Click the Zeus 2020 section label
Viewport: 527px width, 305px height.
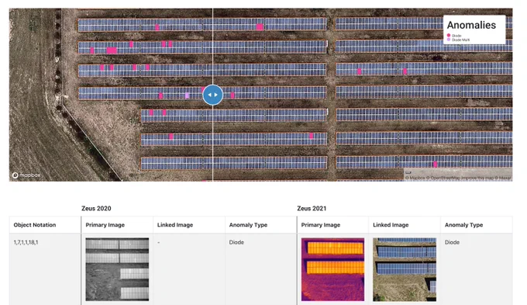pos(96,209)
